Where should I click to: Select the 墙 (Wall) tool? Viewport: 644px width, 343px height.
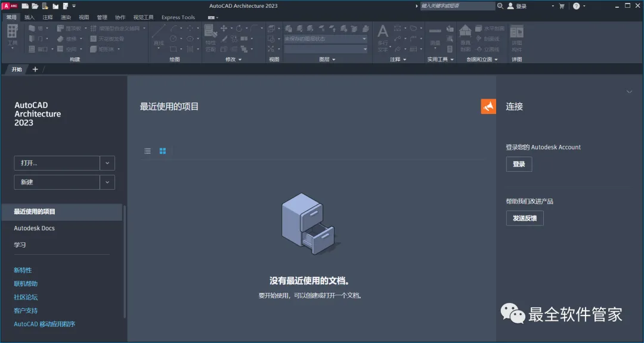pos(38,29)
